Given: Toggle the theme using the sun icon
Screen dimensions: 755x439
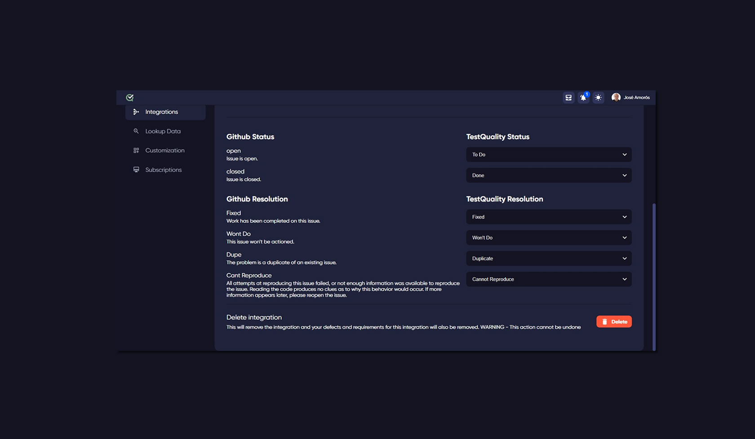Looking at the screenshot, I should click(598, 97).
